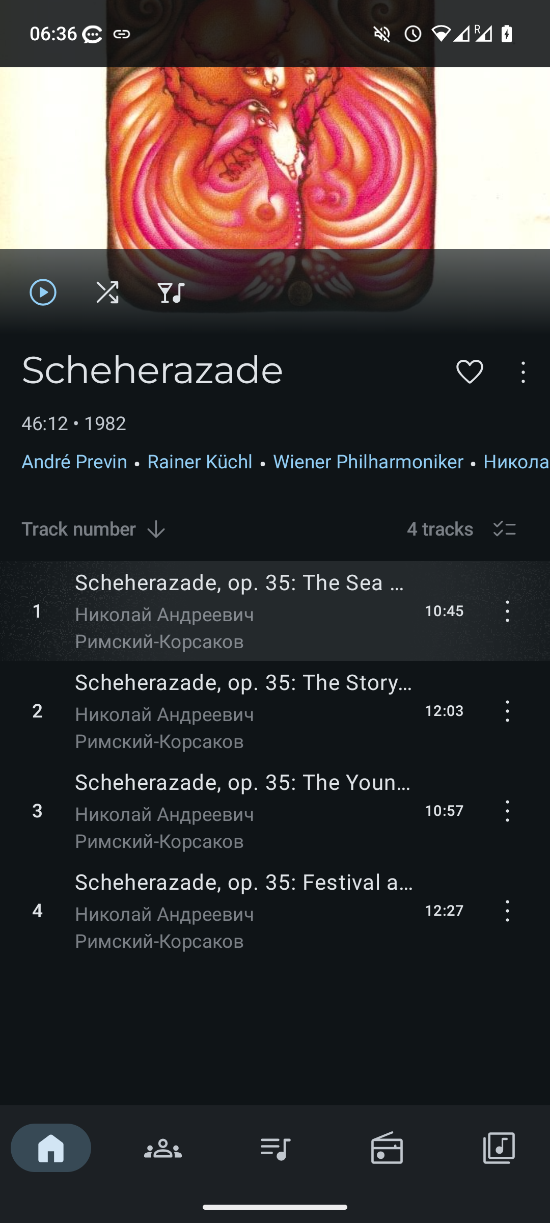Open options for track 1

[x=507, y=611]
